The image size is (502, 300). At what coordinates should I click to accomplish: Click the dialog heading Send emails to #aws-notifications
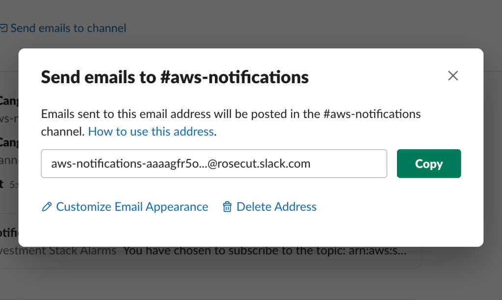[x=175, y=77]
